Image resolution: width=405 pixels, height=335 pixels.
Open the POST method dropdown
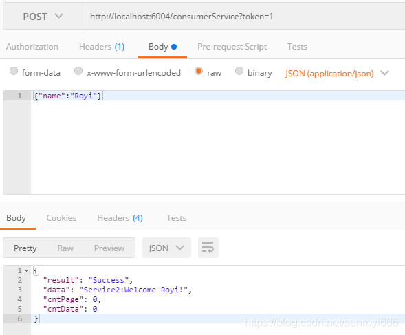[43, 17]
